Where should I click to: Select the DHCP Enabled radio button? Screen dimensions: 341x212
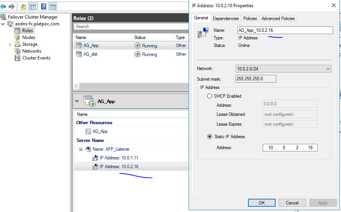(x=209, y=96)
